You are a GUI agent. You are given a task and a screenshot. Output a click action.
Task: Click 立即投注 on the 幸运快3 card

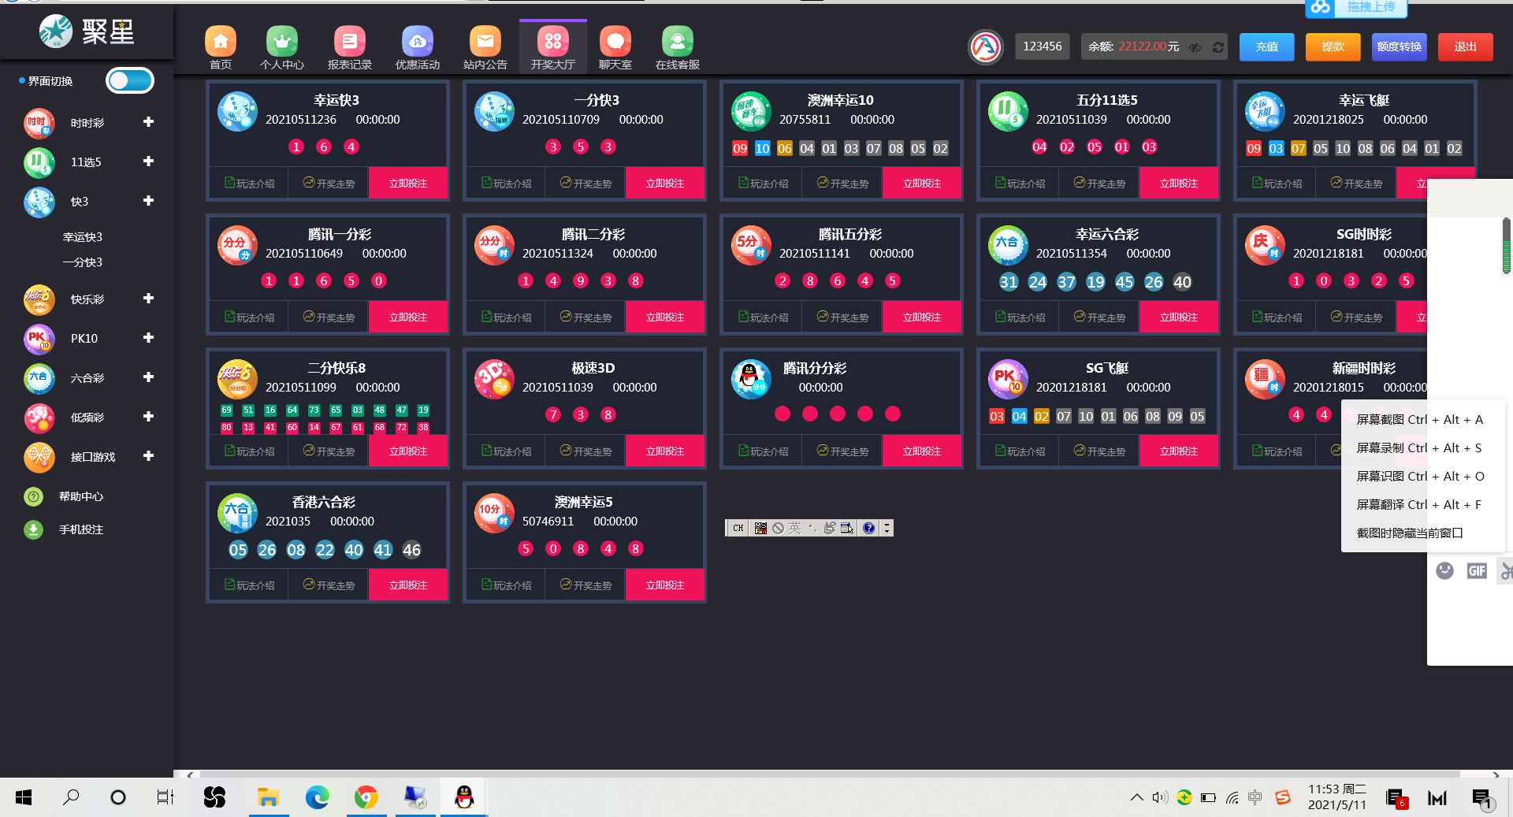(407, 183)
